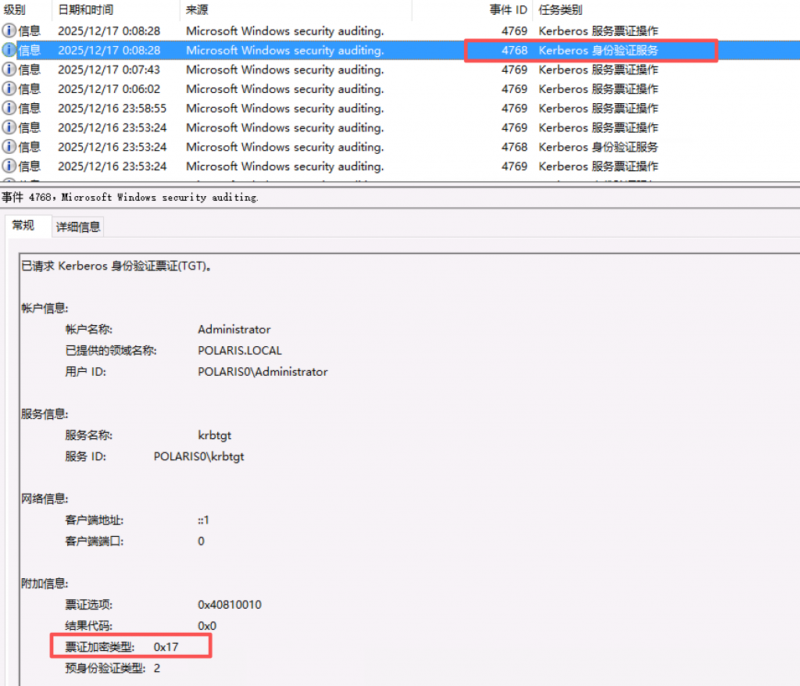The height and width of the screenshot is (686, 800).
Task: Open the 详细信息 tab
Action: point(78,227)
